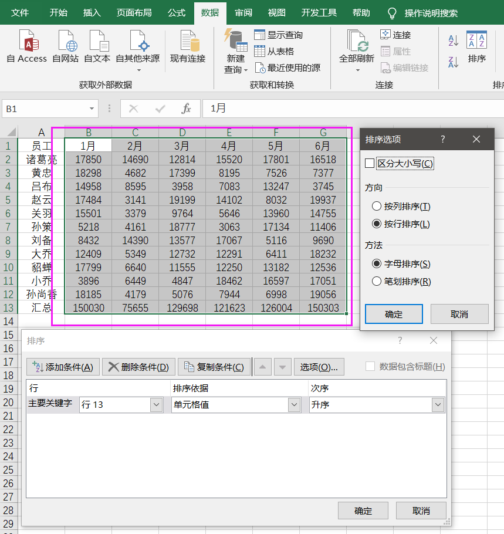
Task: Import data from text file icon
Action: pyautogui.click(x=97, y=46)
